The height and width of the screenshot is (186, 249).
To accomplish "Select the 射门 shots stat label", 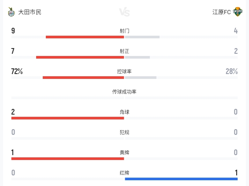I will pos(124,31).
